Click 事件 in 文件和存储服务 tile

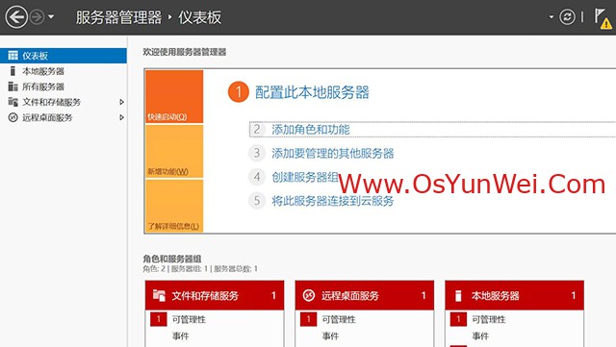180,336
